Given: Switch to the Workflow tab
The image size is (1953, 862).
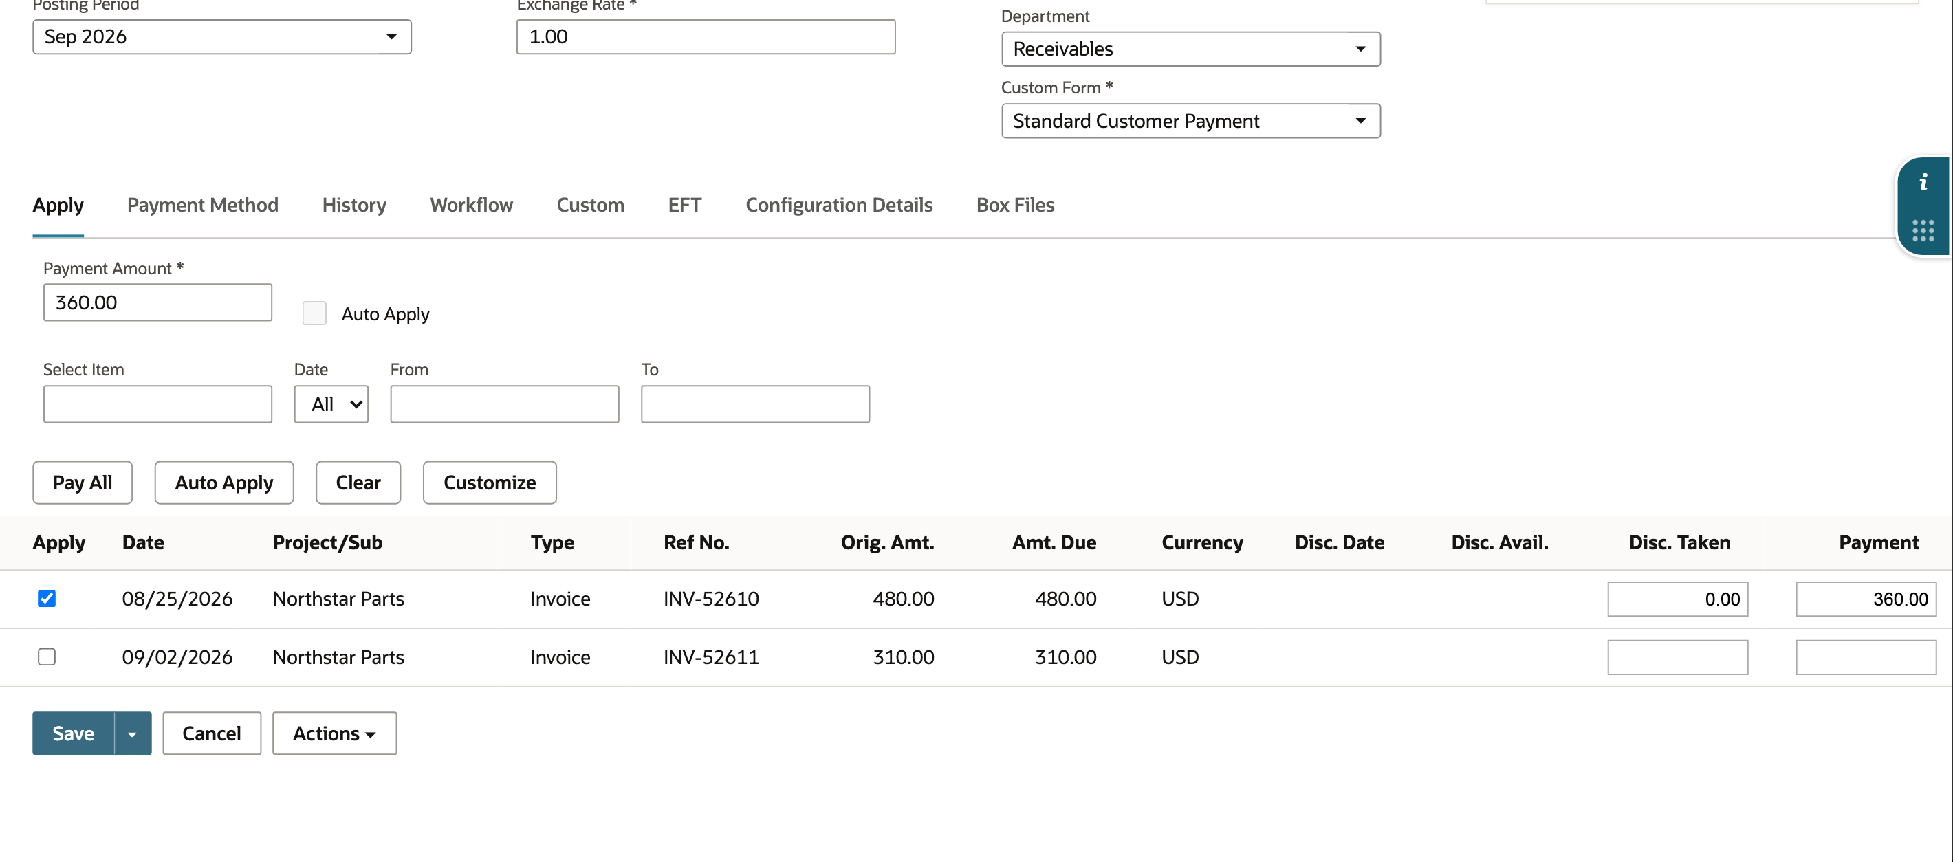Looking at the screenshot, I should pos(471,205).
